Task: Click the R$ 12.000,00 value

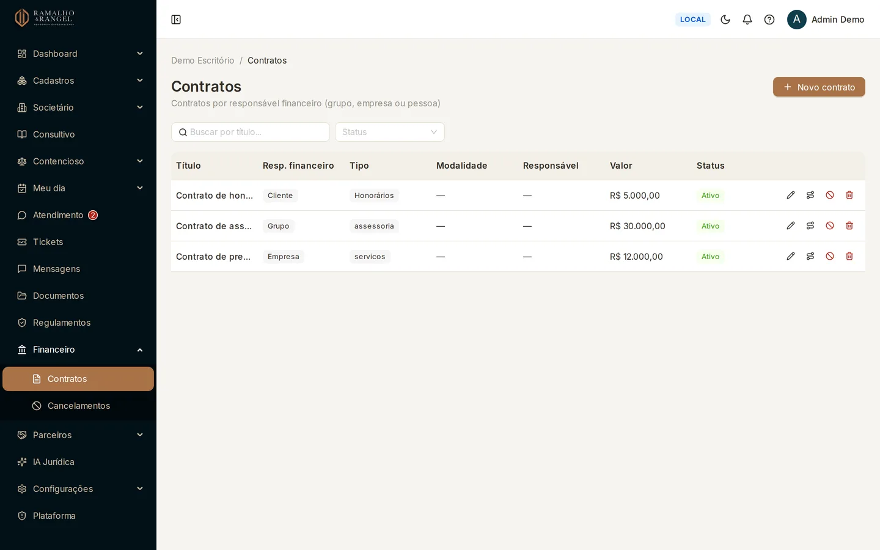Action: click(636, 257)
